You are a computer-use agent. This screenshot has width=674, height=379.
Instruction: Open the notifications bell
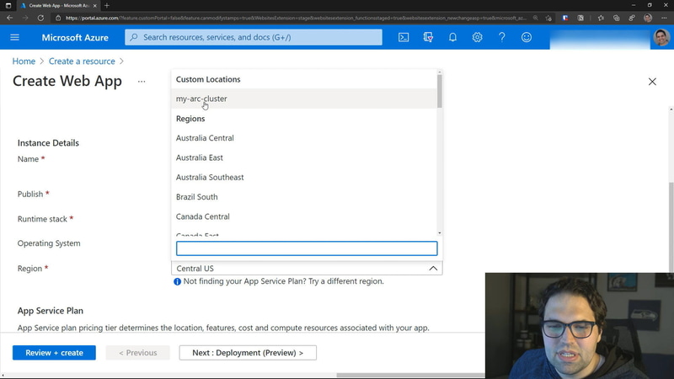pyautogui.click(x=452, y=37)
